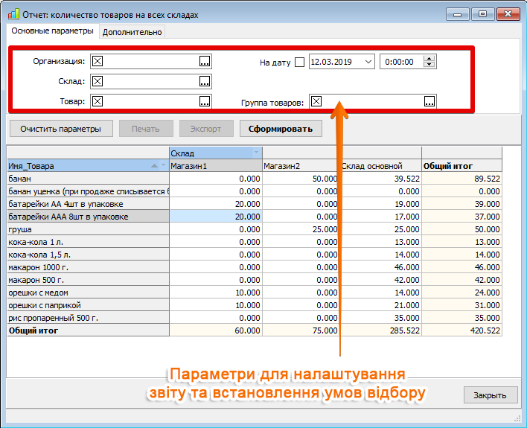Image resolution: width=527 pixels, height=428 pixels.
Task: Select the макарон 1000 г. row
Action: click(x=88, y=267)
